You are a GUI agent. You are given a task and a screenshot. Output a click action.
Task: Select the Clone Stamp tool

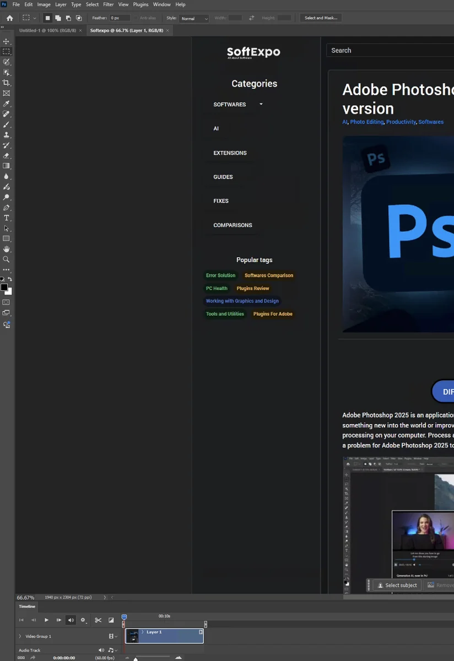(7, 134)
